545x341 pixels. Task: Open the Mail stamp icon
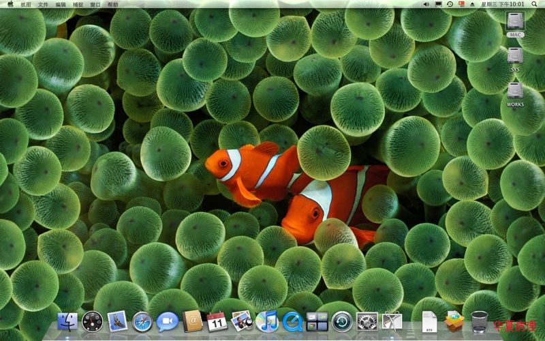tap(117, 321)
